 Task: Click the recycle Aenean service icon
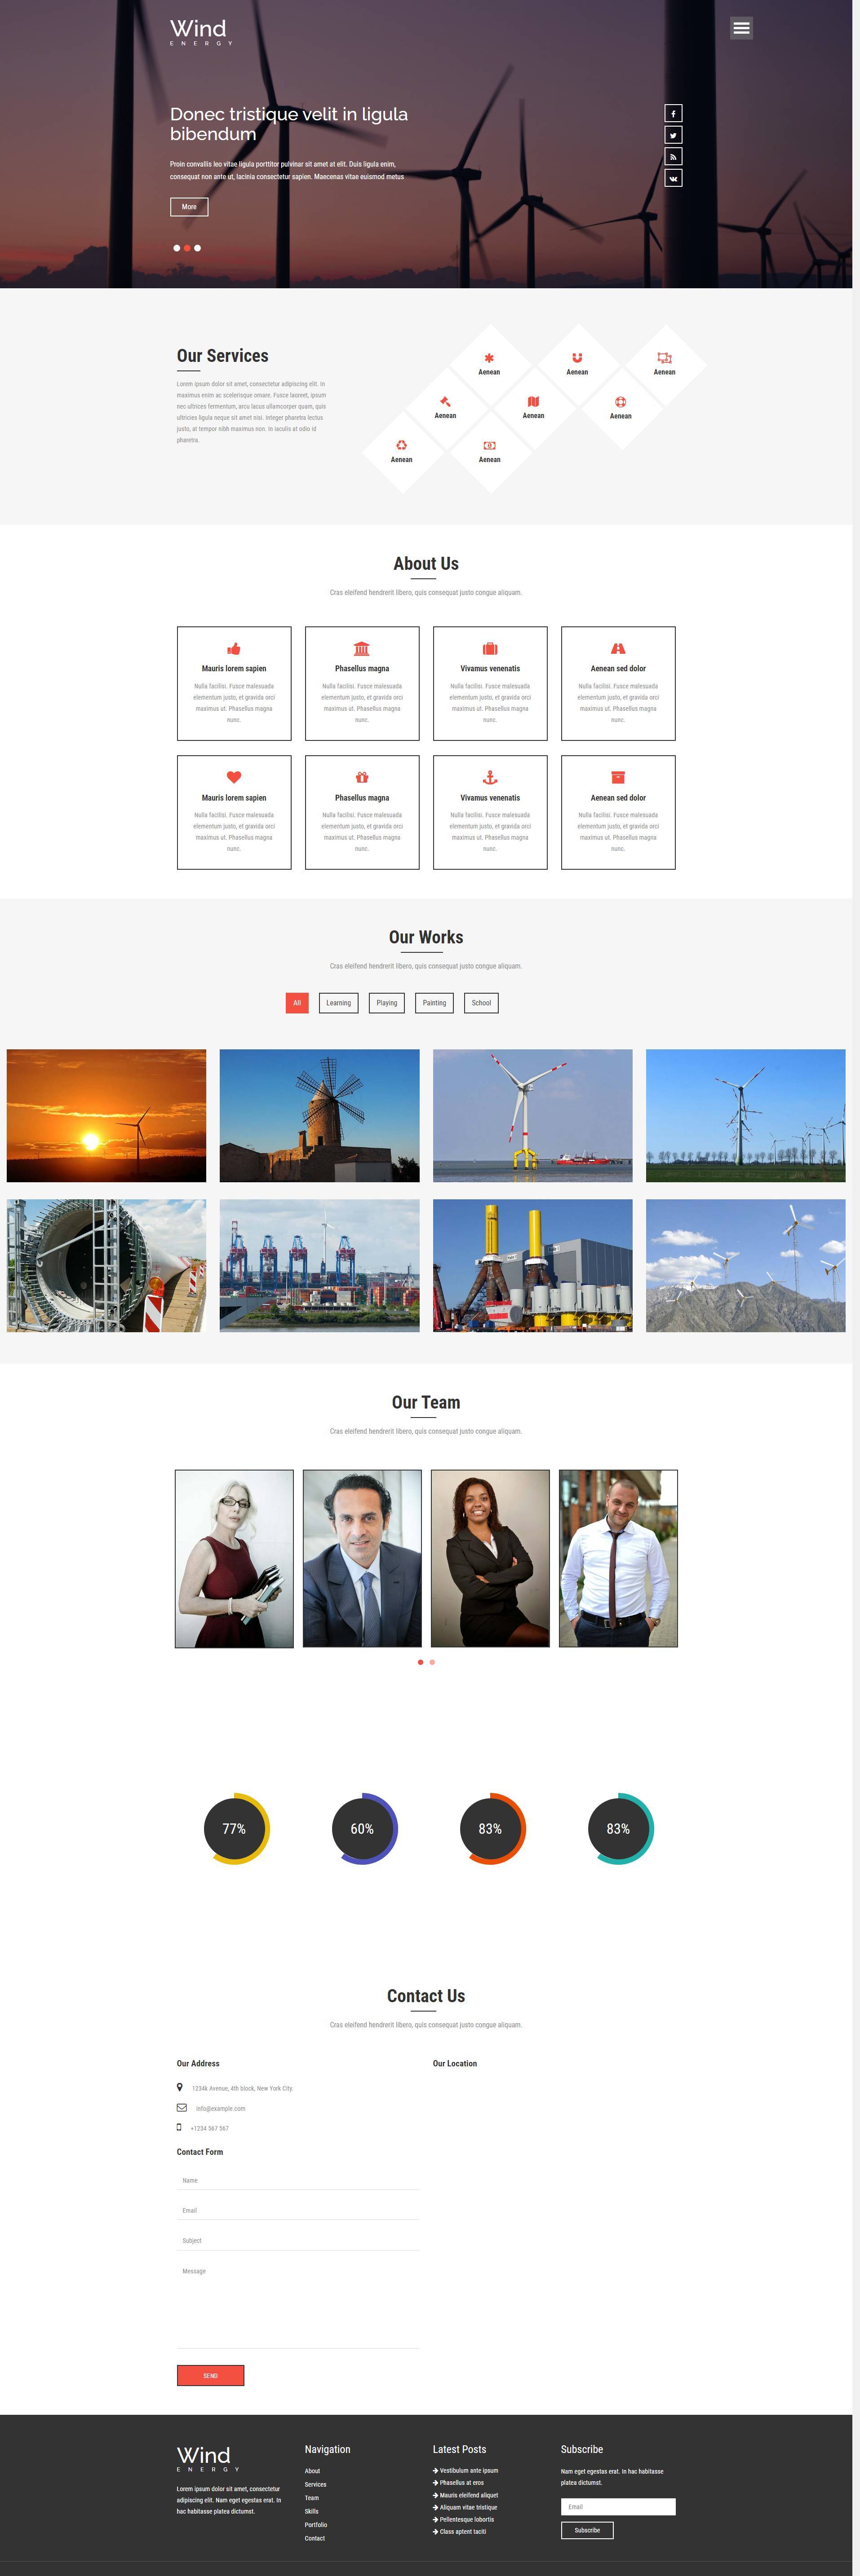[401, 445]
